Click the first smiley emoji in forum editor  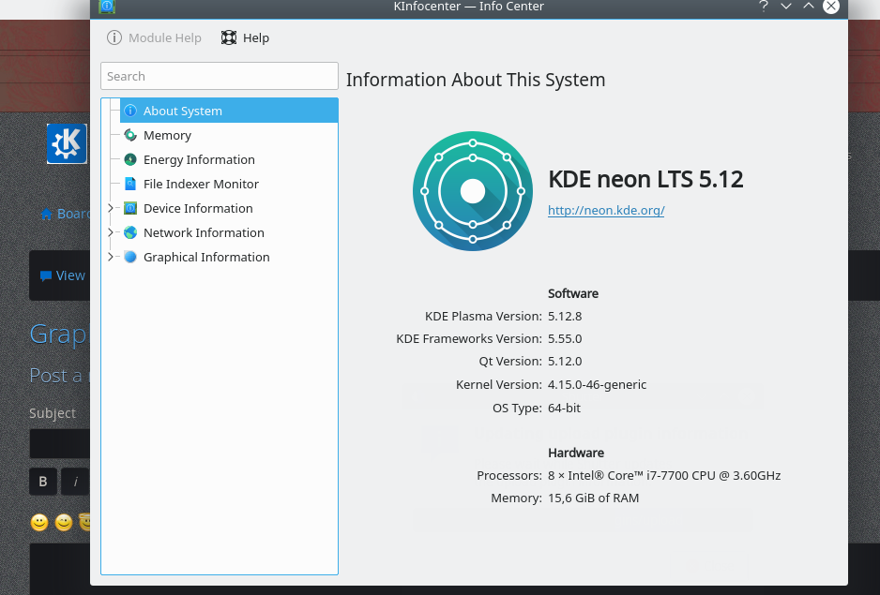[x=39, y=522]
